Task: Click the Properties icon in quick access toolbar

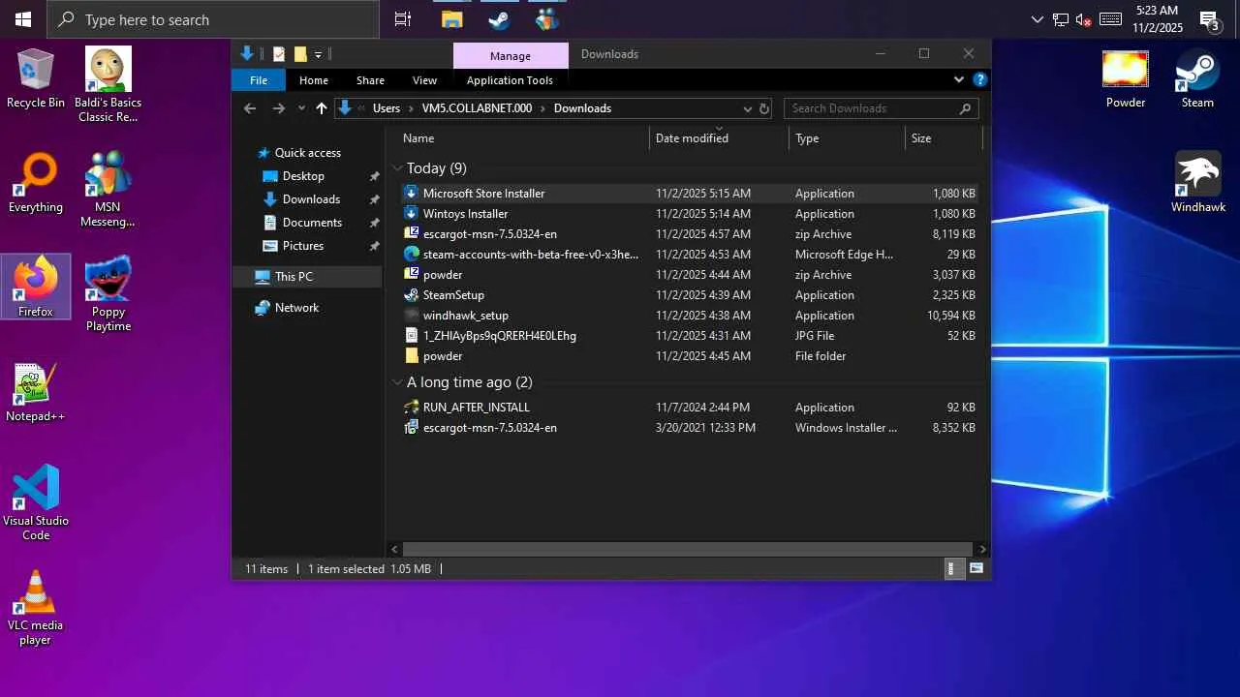Action: point(279,54)
